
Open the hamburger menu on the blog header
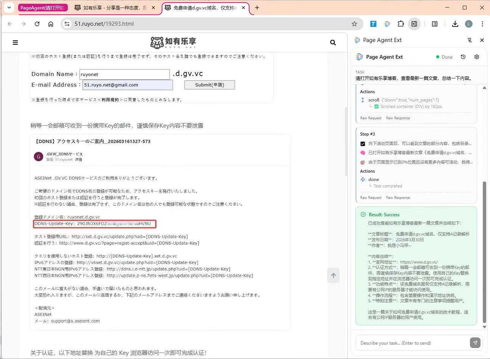15,43
